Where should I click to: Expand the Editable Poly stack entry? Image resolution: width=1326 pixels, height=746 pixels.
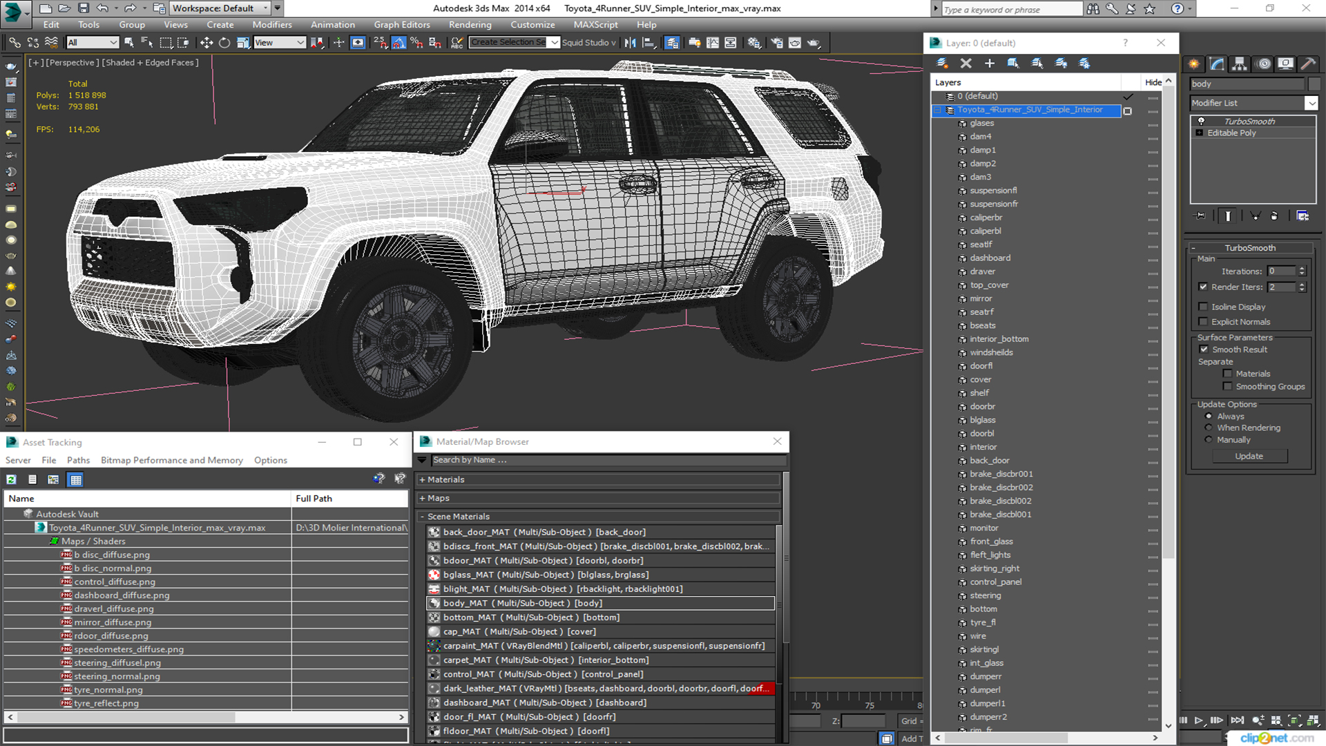coord(1200,133)
